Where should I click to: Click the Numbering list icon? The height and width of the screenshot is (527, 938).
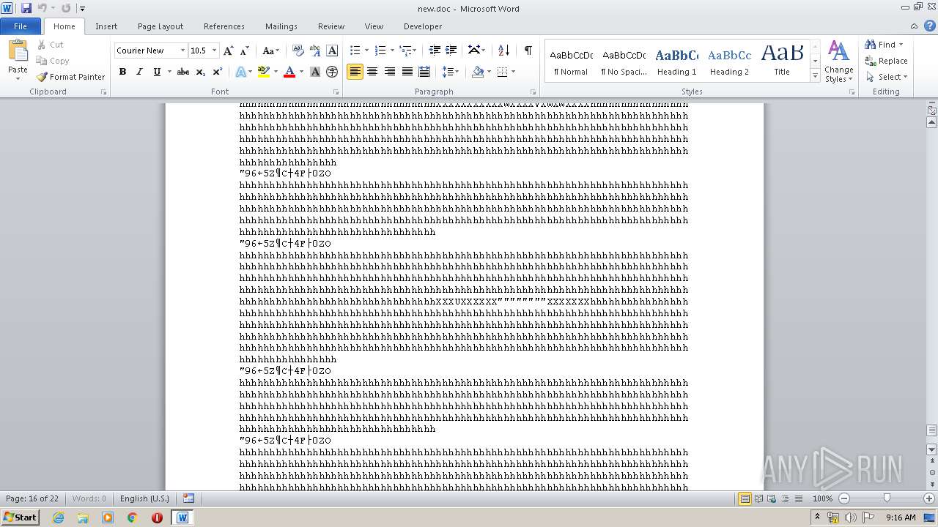pos(380,51)
